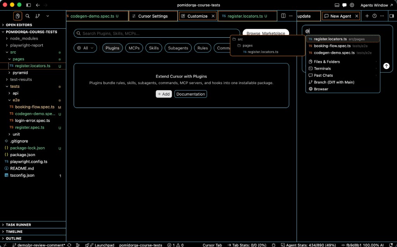The image size is (397, 247).
Task: Open playwright.config.ts file
Action: (33, 162)
